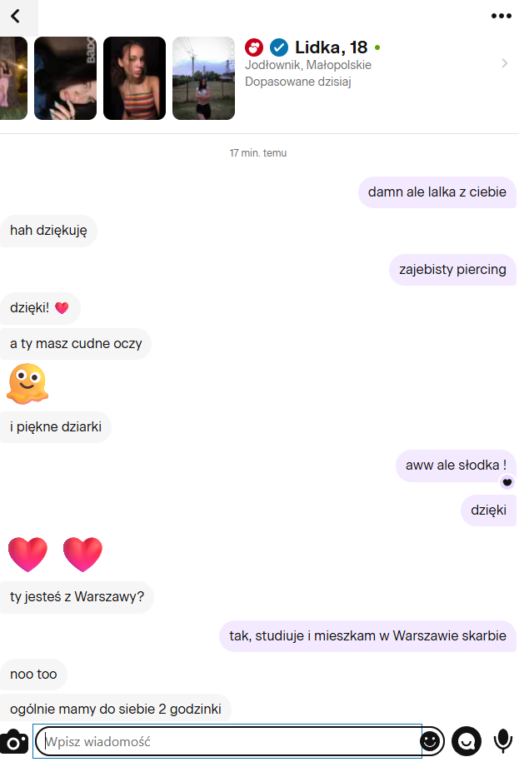Select the message "noo too"
The width and height of the screenshot is (519, 767).
(33, 675)
